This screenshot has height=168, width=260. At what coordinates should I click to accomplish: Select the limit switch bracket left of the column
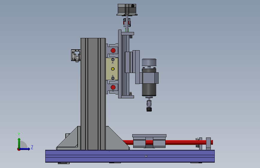tap(76, 55)
